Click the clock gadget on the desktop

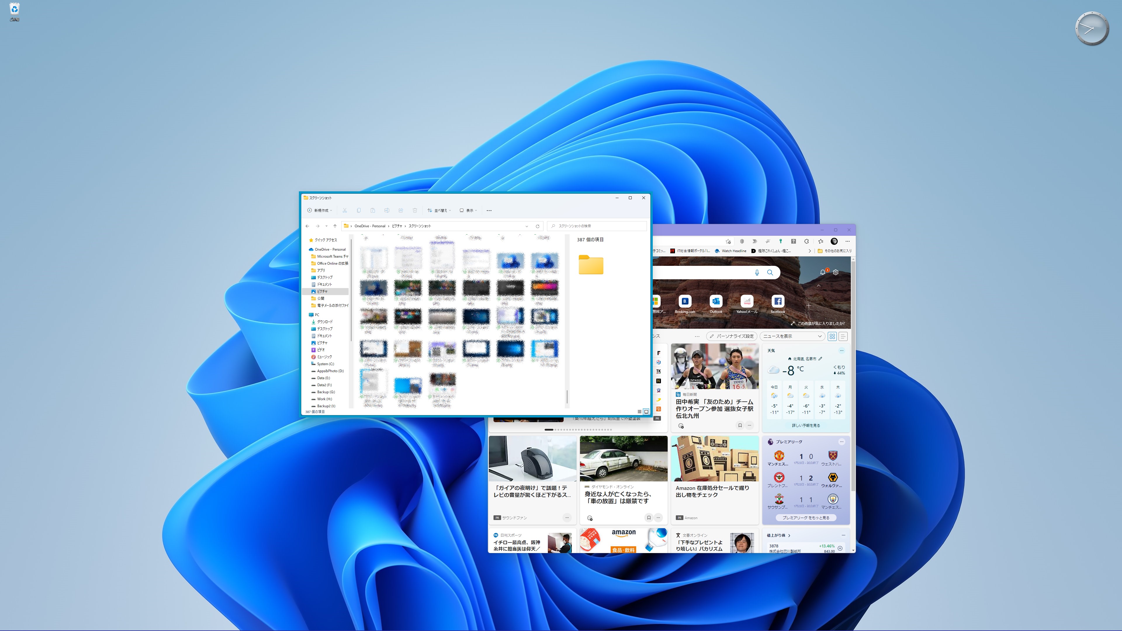(1092, 29)
